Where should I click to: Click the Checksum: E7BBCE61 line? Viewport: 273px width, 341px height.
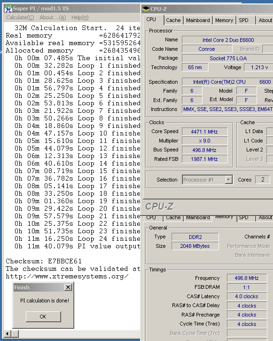(44, 261)
